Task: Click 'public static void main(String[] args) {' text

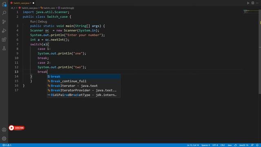Action: pos(68,26)
